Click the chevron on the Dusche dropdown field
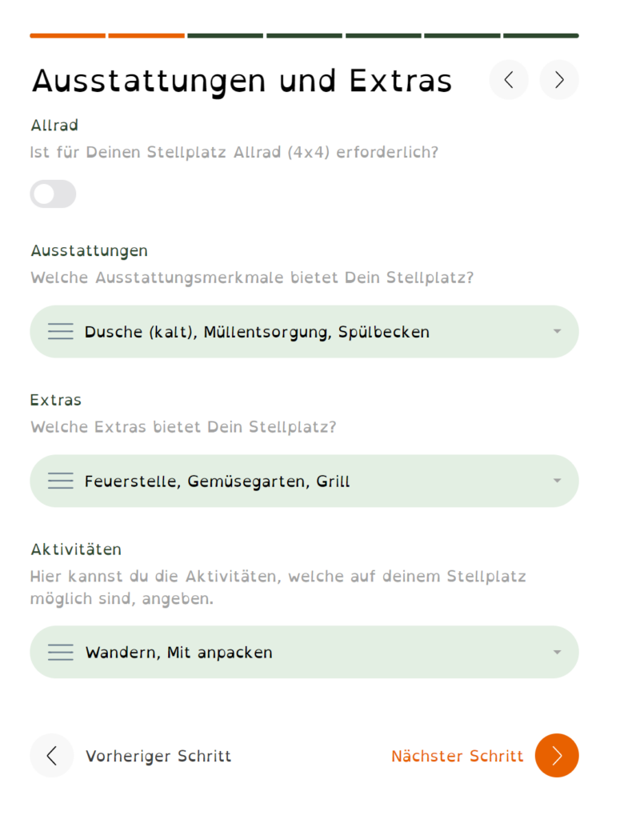The height and width of the screenshot is (819, 620). pos(558,330)
